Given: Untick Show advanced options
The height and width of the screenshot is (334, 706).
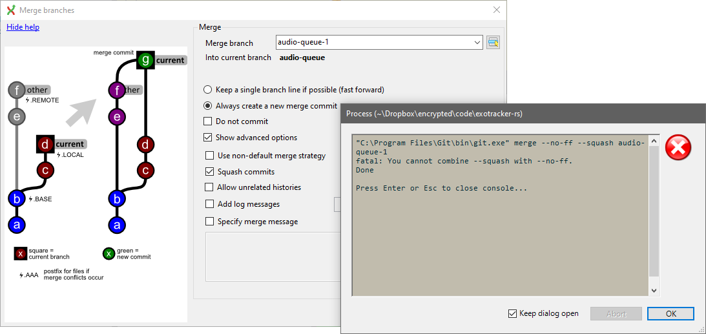Looking at the screenshot, I should [207, 138].
